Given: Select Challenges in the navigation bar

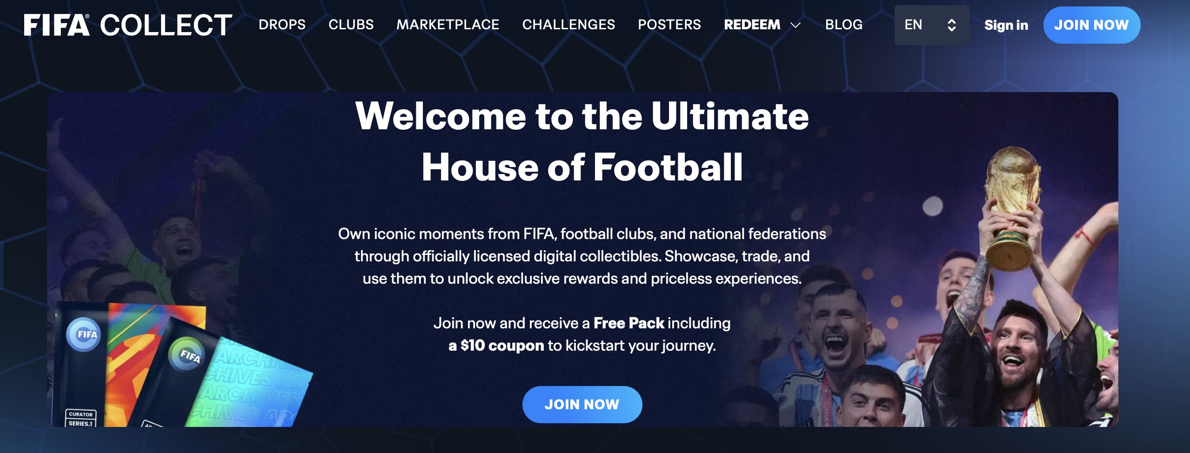Looking at the screenshot, I should tap(568, 25).
